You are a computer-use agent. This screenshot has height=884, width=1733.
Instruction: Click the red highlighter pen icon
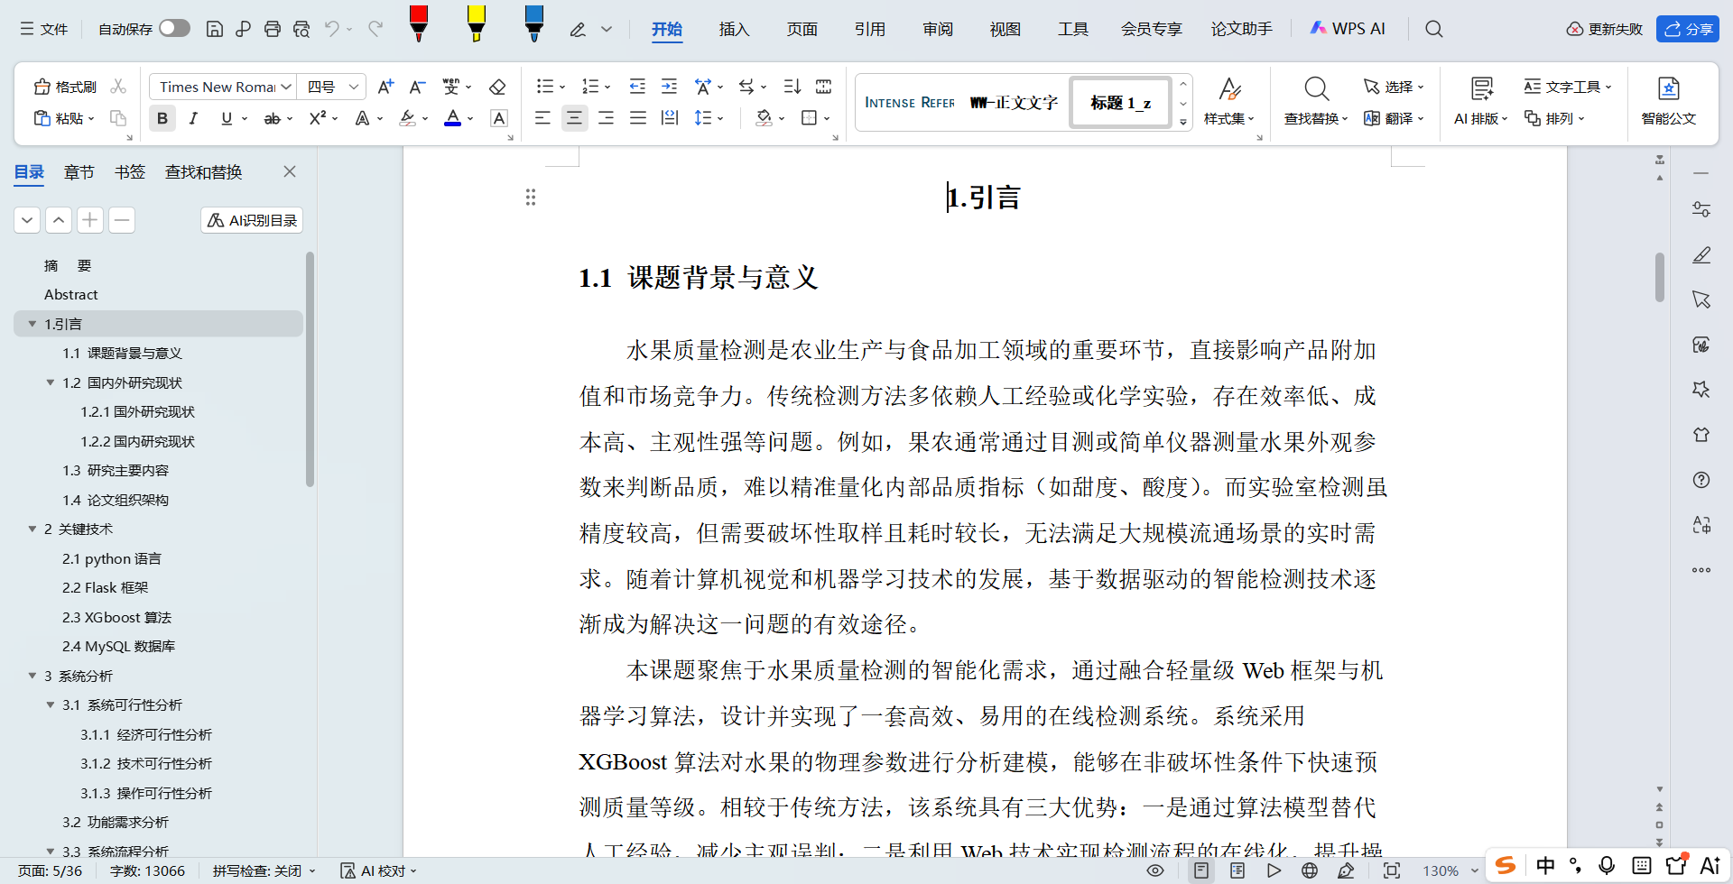coord(419,24)
